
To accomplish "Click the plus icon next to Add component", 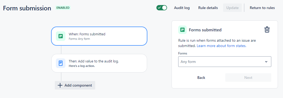I will click(x=60, y=85).
